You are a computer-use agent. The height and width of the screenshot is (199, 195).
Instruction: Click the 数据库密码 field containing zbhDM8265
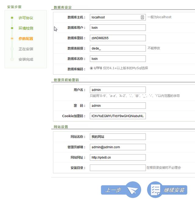click(118, 38)
